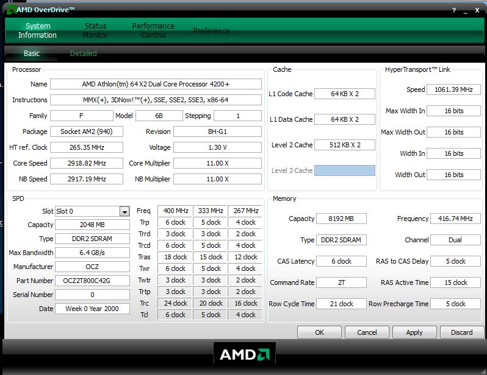Click the Command Rate value 2T
Image resolution: width=487 pixels, height=375 pixels.
341,282
